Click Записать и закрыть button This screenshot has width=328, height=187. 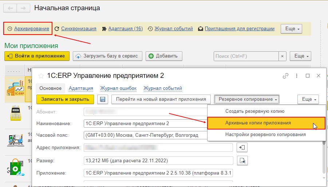[x=65, y=99]
